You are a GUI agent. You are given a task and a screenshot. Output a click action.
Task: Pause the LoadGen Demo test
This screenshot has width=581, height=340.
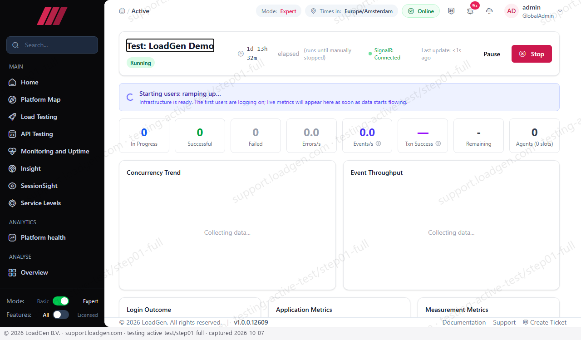pyautogui.click(x=492, y=54)
